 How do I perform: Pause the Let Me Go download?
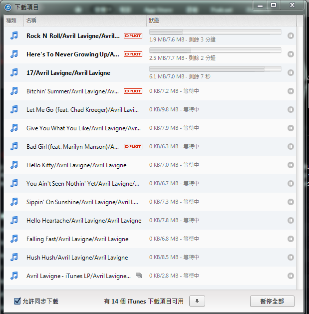(x=291, y=109)
